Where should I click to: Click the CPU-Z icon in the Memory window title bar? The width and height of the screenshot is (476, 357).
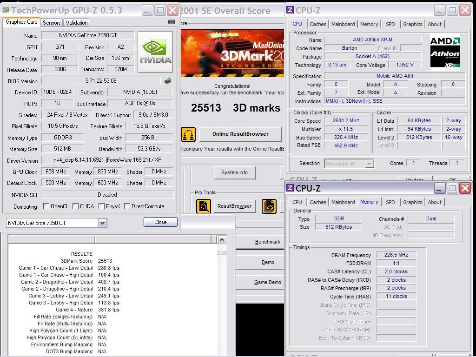tap(290, 188)
